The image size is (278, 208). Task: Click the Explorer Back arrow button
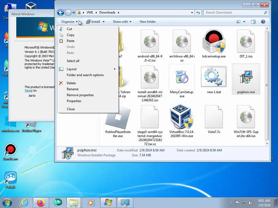pos(61,12)
